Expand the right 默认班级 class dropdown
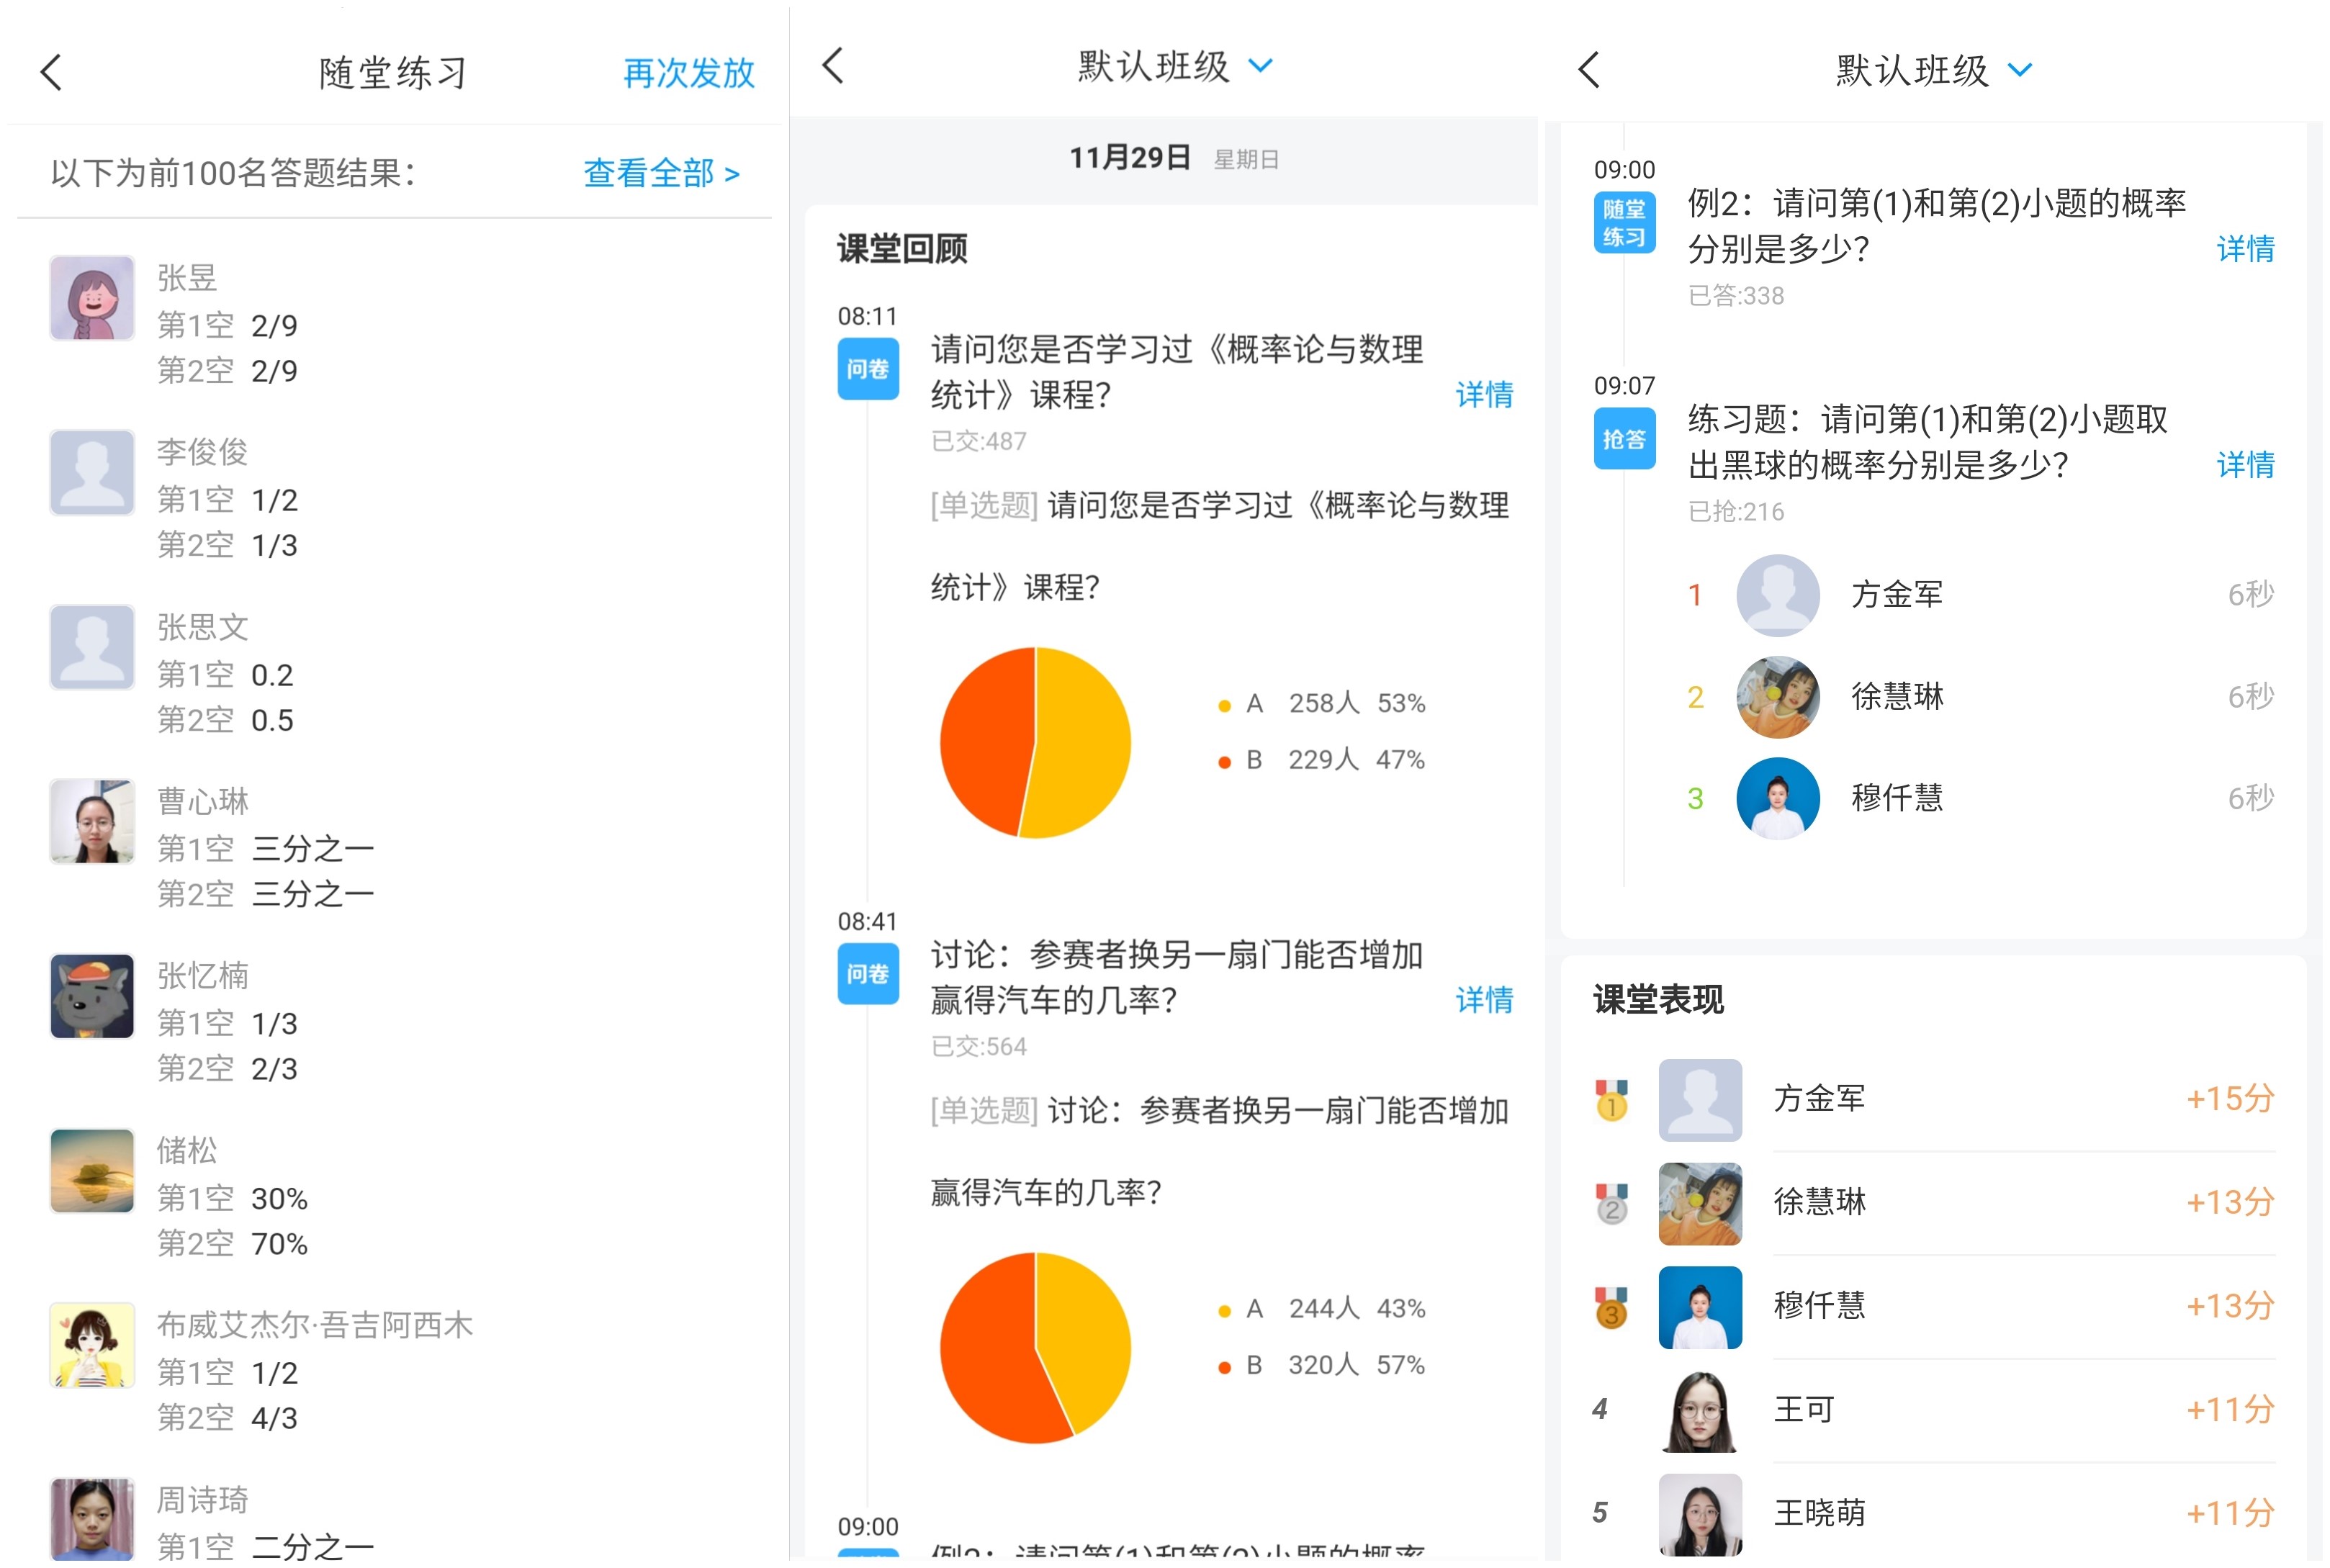This screenshot has width=2330, height=1568. pyautogui.click(x=2020, y=70)
